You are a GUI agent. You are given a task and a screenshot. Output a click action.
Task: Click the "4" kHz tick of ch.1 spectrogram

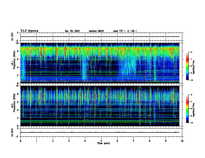18,67
